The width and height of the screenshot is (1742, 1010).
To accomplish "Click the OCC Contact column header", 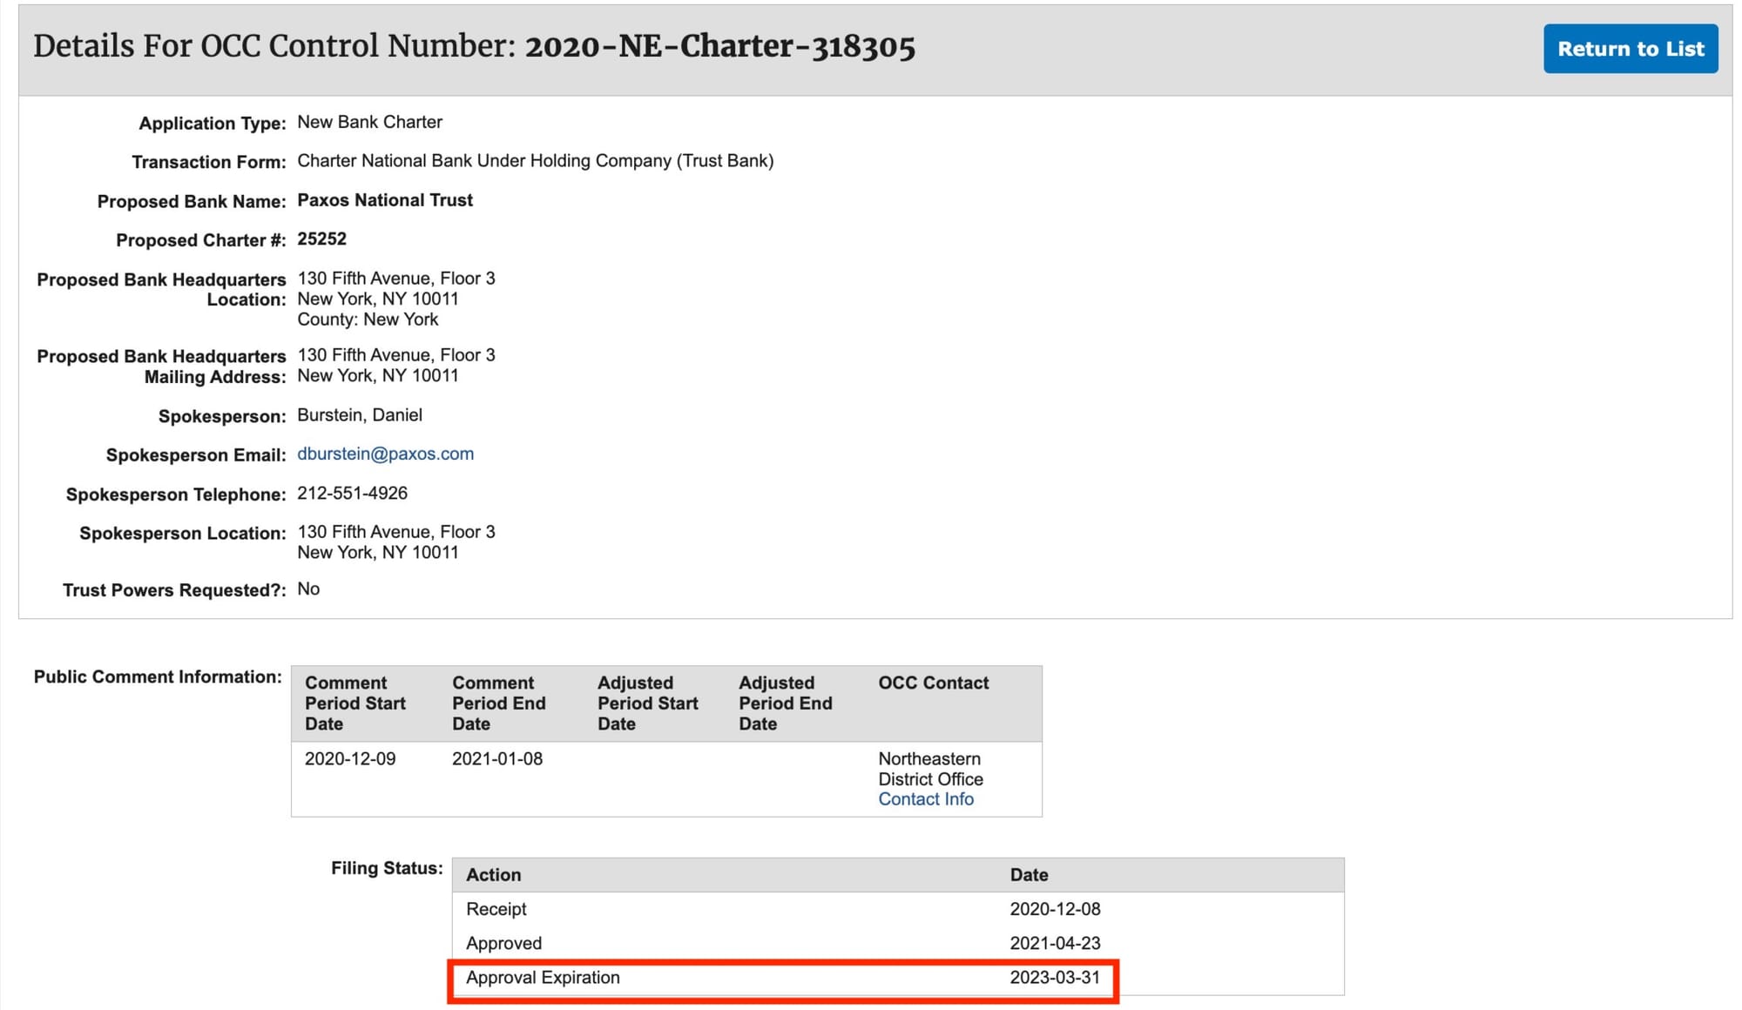I will 933,683.
